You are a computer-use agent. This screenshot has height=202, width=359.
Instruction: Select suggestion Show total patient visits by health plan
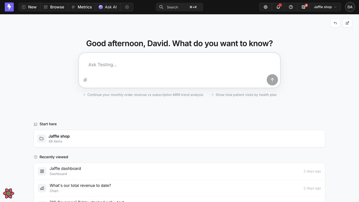(244, 95)
